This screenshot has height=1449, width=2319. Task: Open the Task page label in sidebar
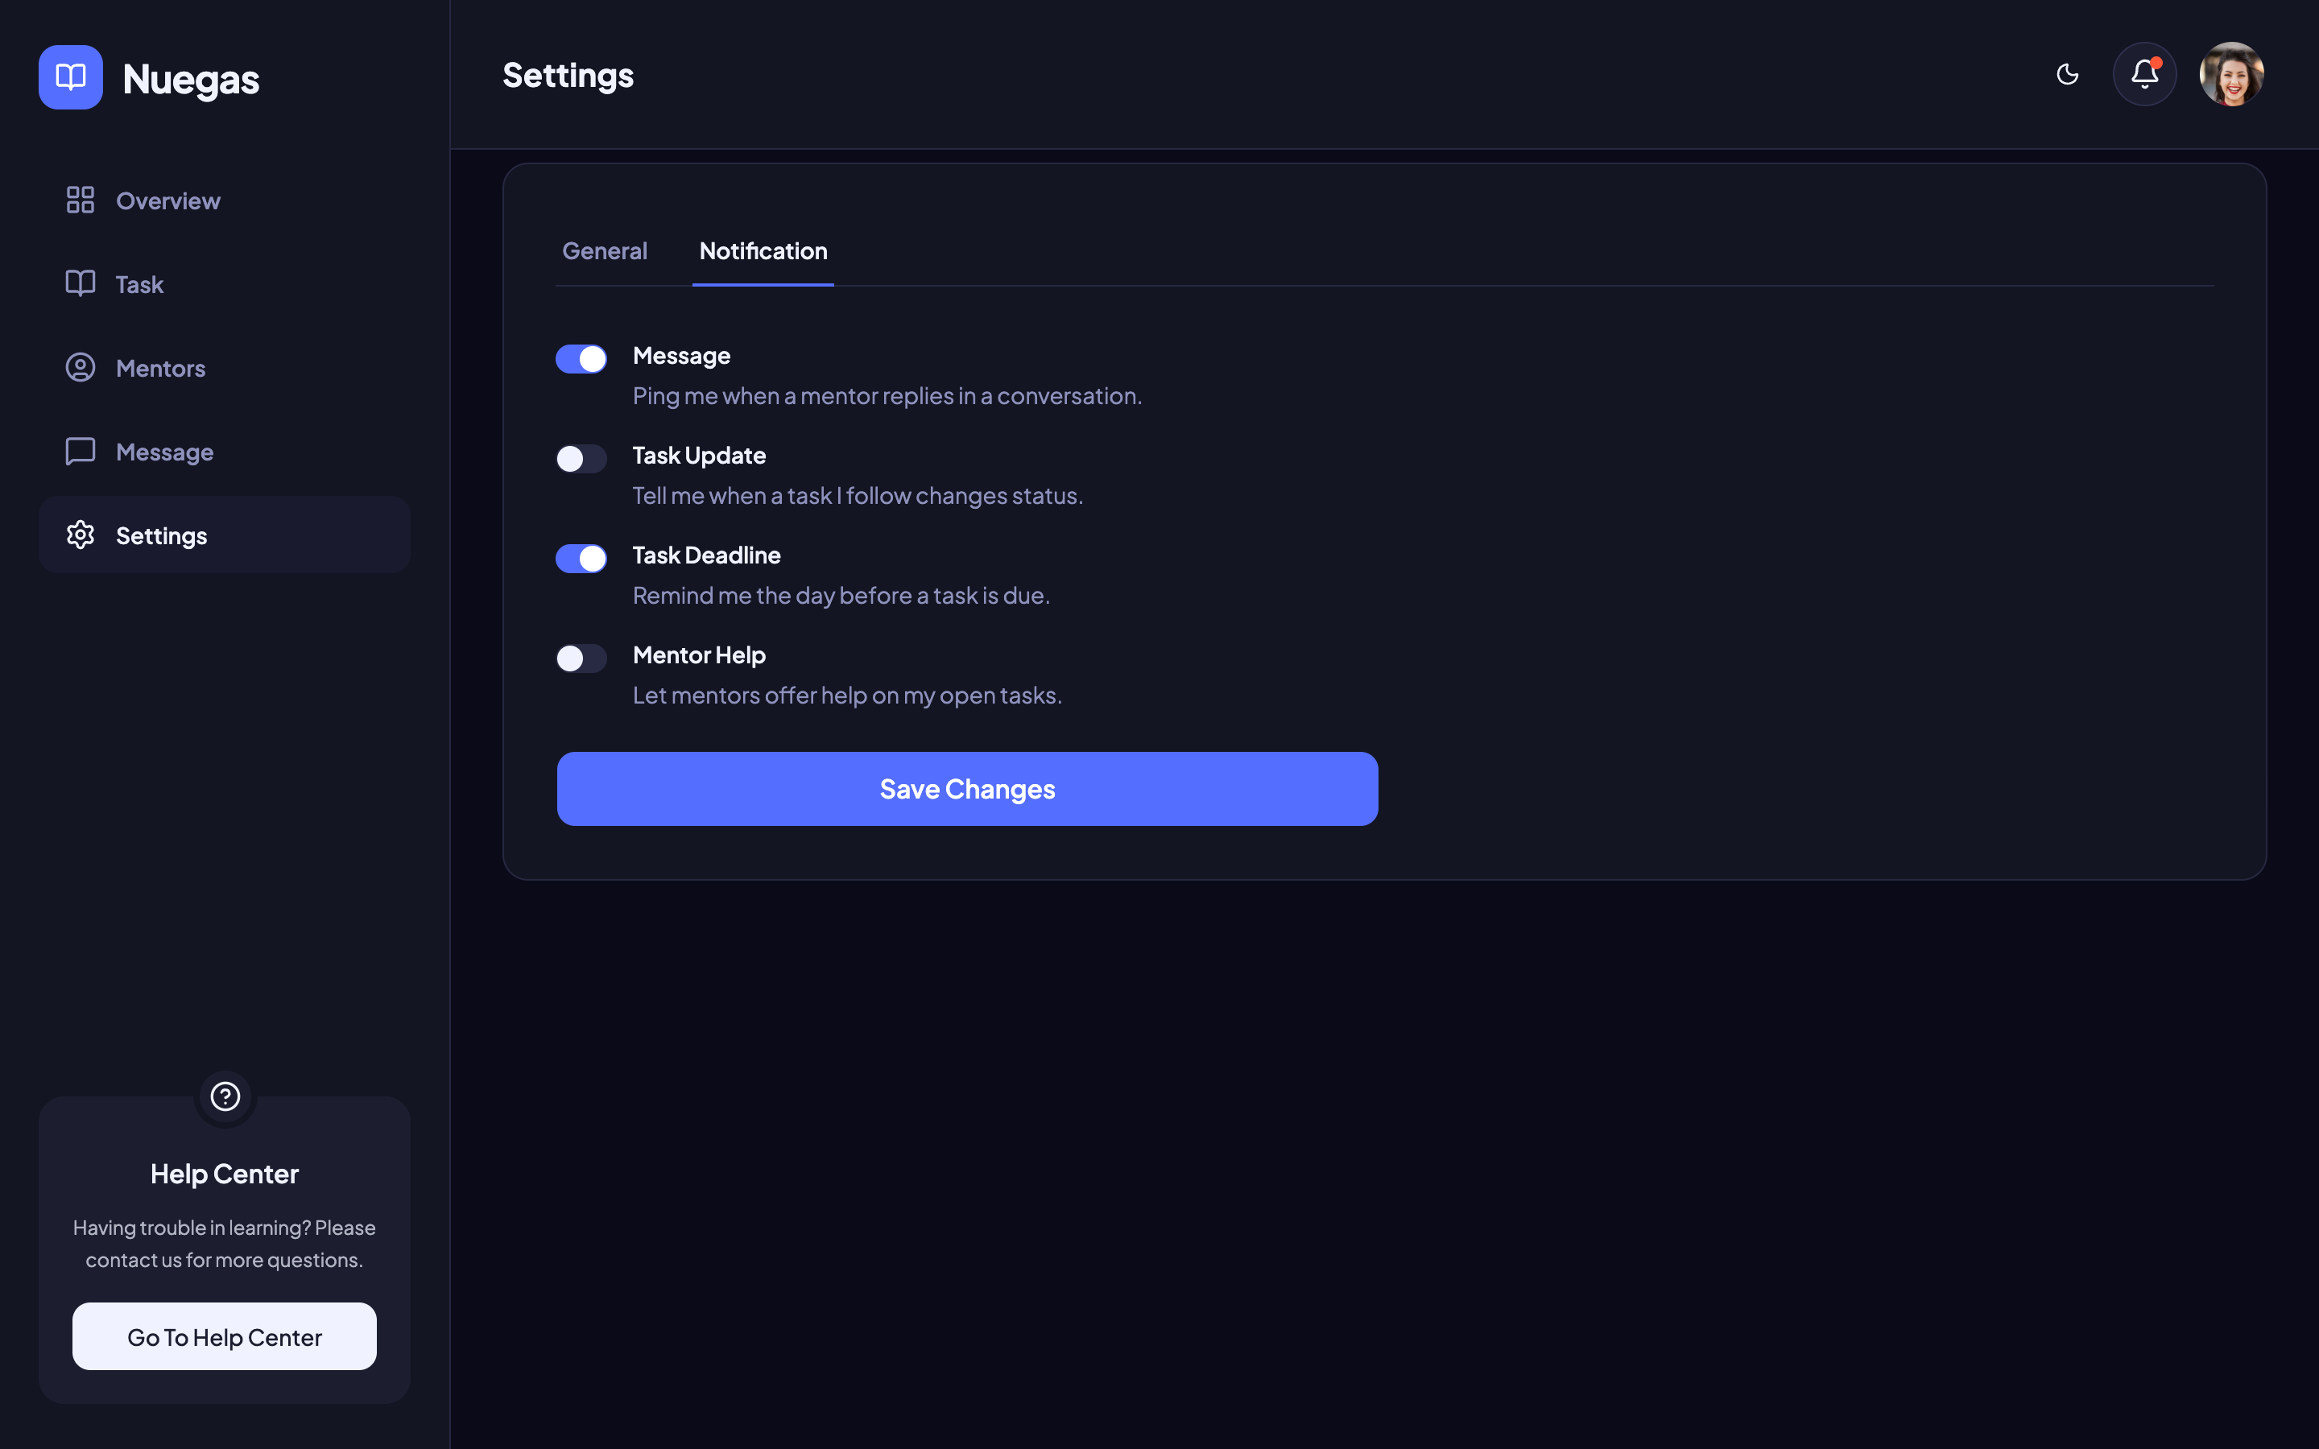[x=139, y=285]
